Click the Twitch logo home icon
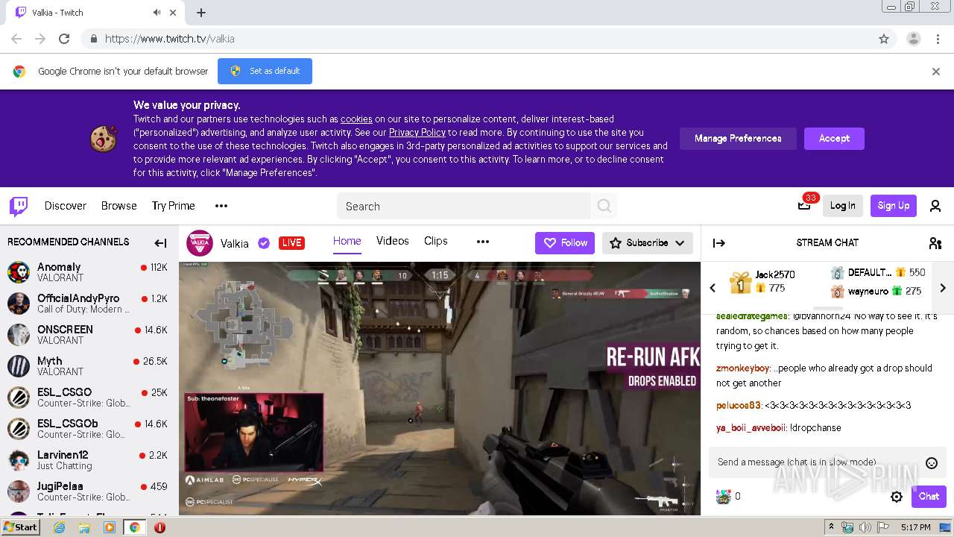954x537 pixels. [x=19, y=207]
